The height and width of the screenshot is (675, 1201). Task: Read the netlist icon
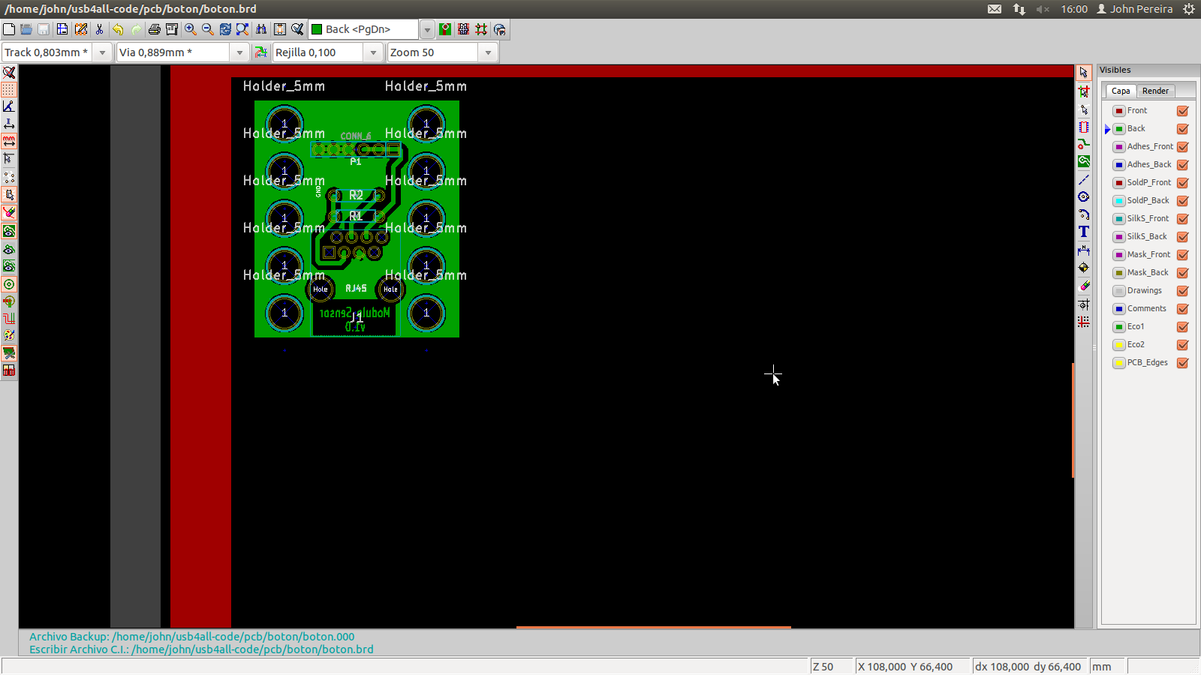[280, 29]
